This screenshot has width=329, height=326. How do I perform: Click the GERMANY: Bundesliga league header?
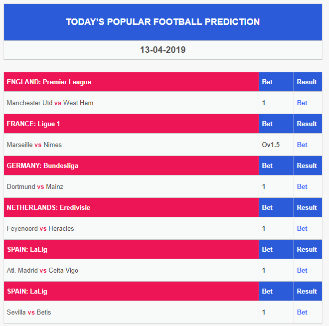coord(42,165)
